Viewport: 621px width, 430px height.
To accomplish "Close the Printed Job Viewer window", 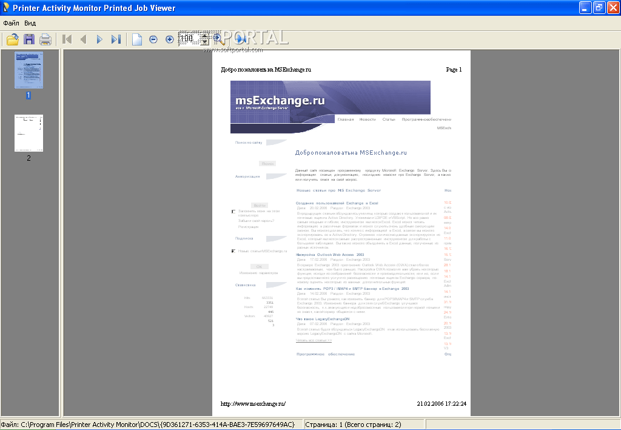I will [x=614, y=7].
